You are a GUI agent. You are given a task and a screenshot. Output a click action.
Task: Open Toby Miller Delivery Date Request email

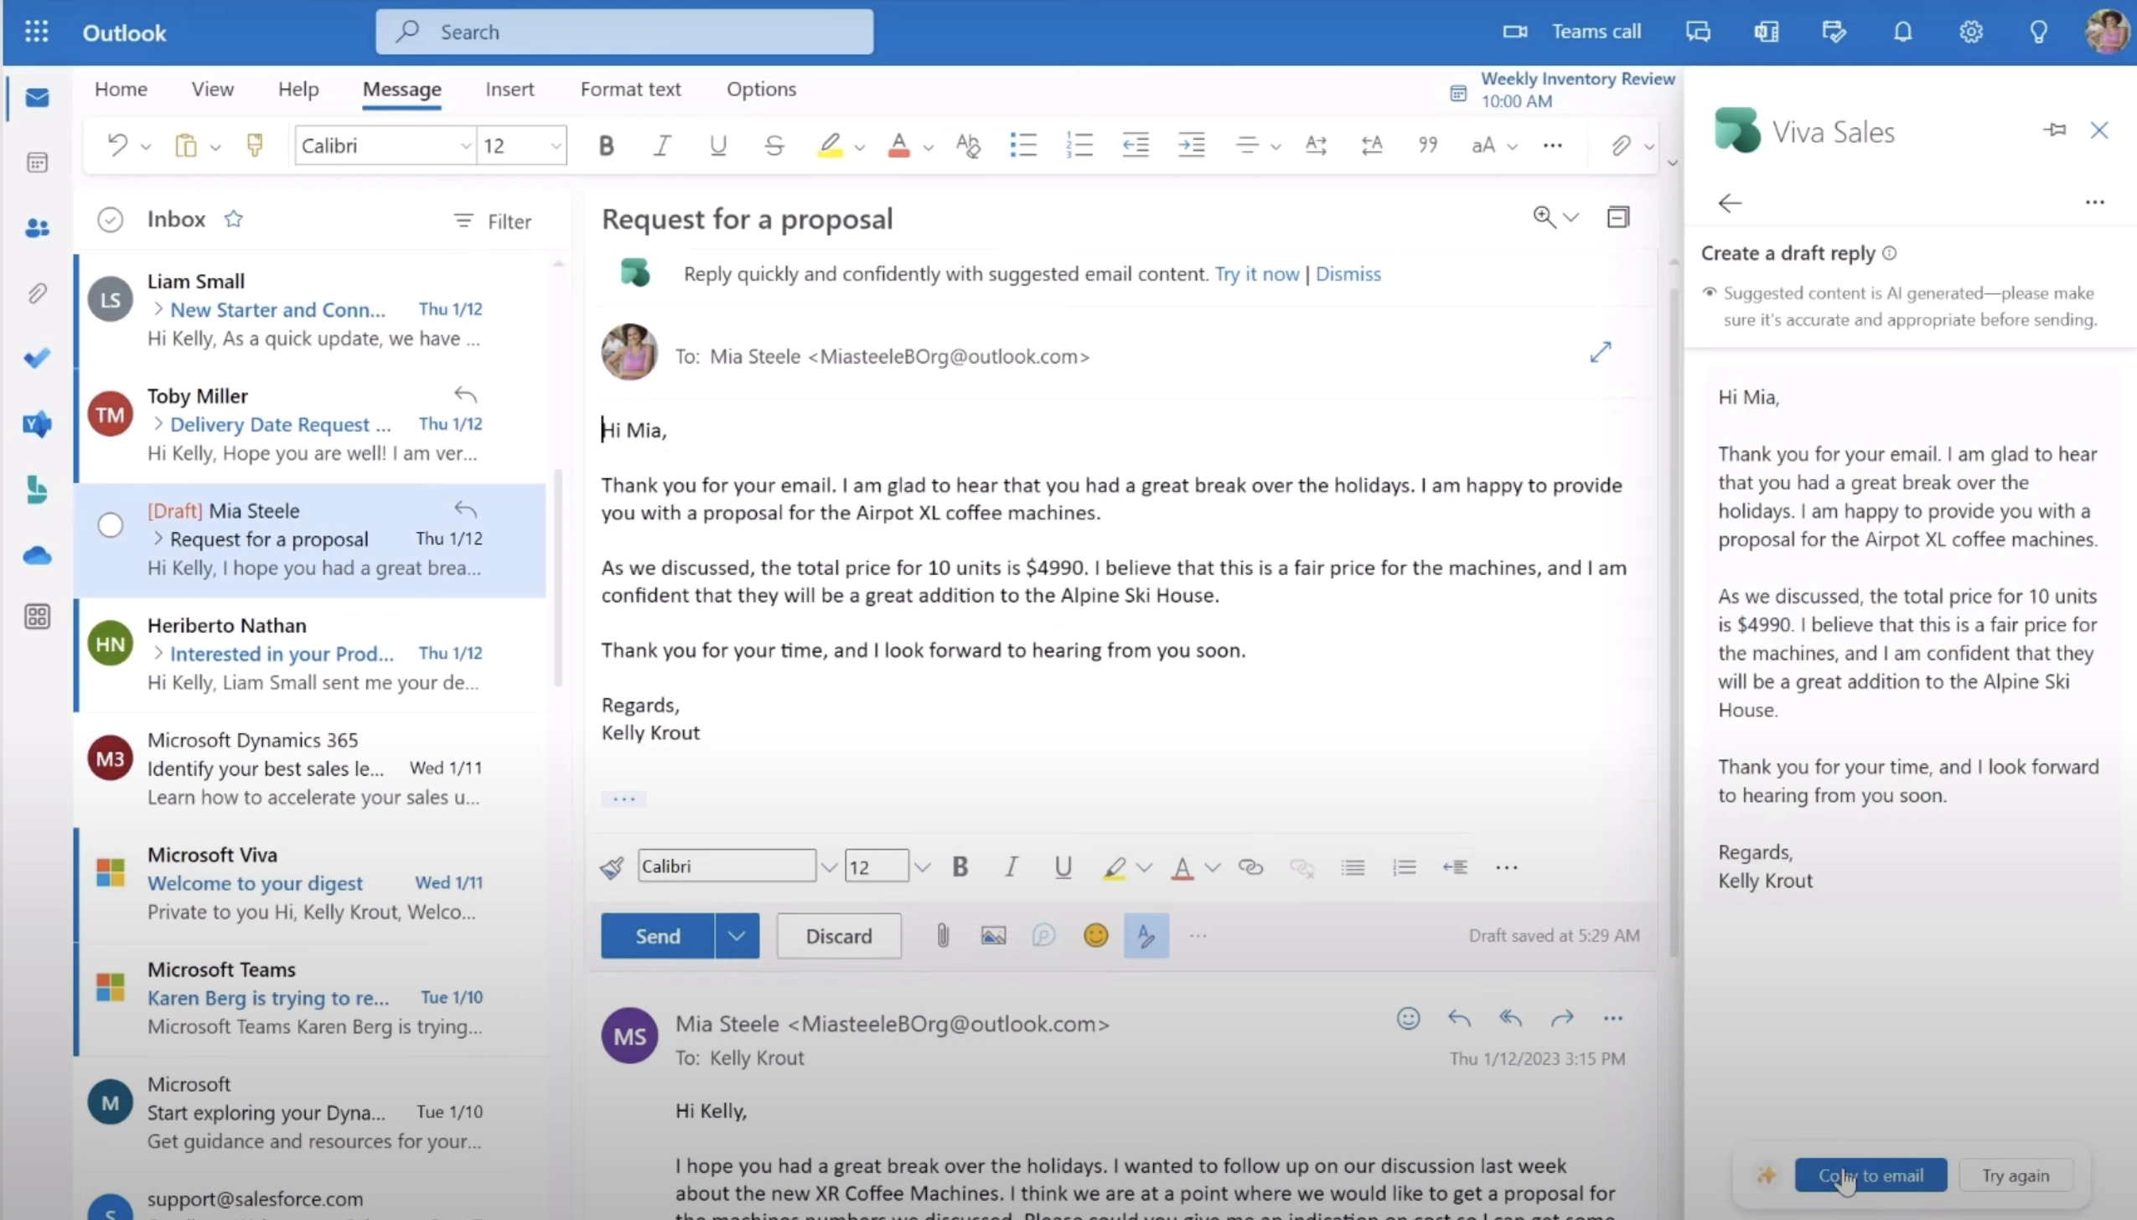pyautogui.click(x=310, y=424)
